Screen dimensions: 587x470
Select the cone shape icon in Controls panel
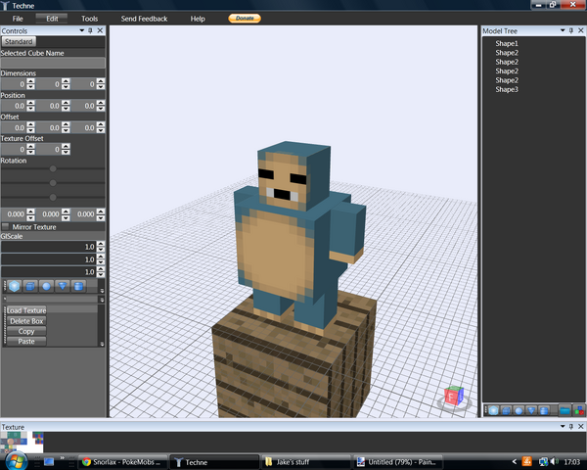63,286
